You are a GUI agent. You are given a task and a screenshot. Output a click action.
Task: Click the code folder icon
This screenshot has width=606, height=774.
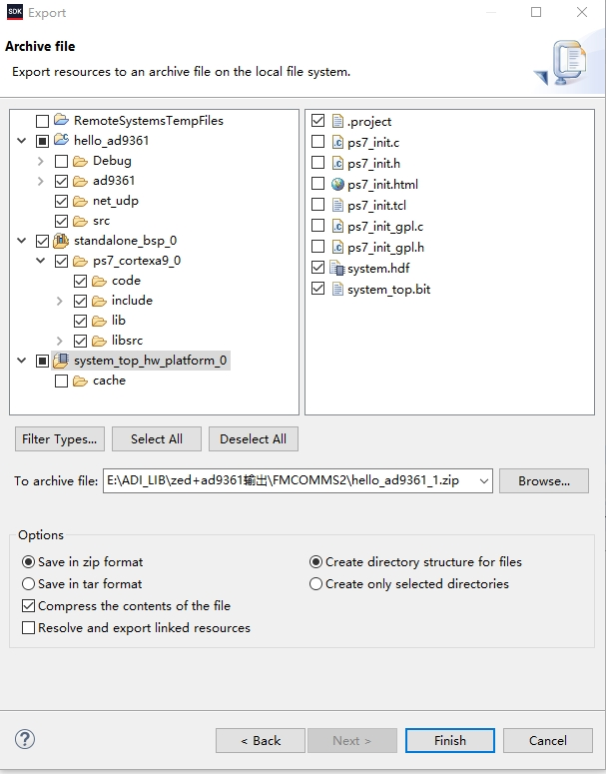[x=99, y=281]
